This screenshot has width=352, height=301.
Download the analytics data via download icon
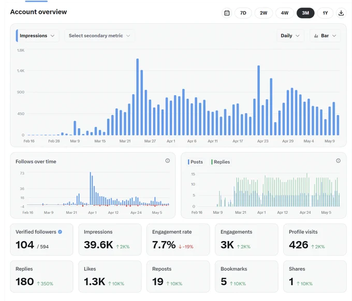pos(341,13)
